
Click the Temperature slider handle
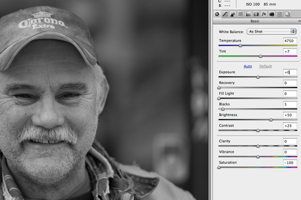pyautogui.click(x=240, y=45)
